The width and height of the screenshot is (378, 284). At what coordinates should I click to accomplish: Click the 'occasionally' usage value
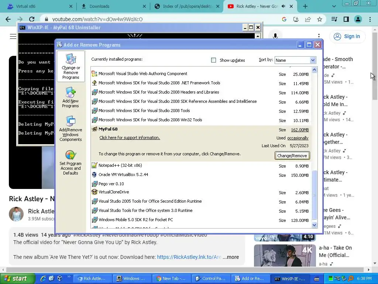298,138
